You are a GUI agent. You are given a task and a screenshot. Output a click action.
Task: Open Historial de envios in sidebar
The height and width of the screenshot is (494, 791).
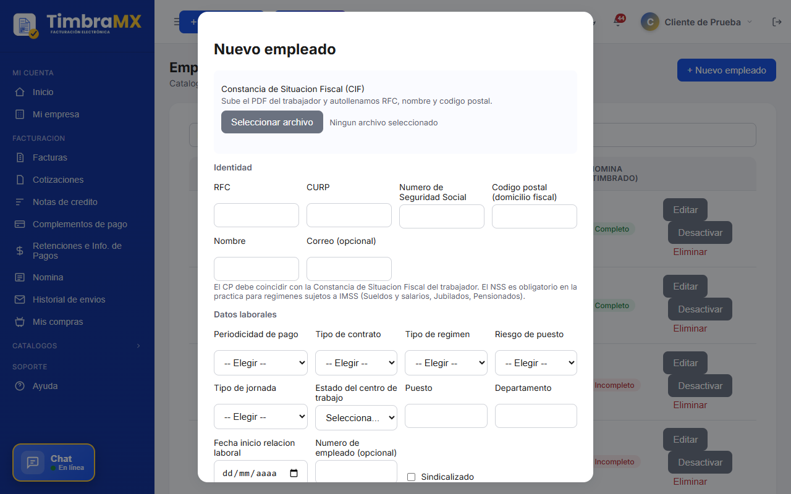point(69,299)
